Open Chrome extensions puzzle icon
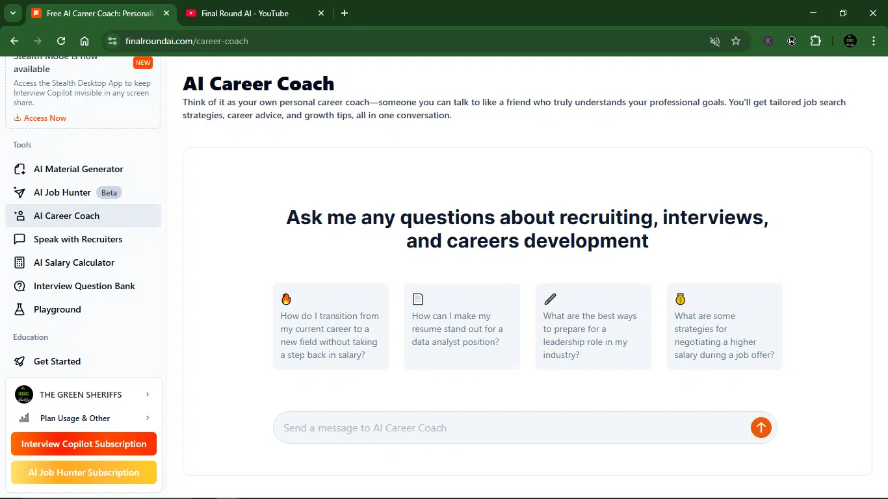The image size is (888, 499). click(815, 41)
